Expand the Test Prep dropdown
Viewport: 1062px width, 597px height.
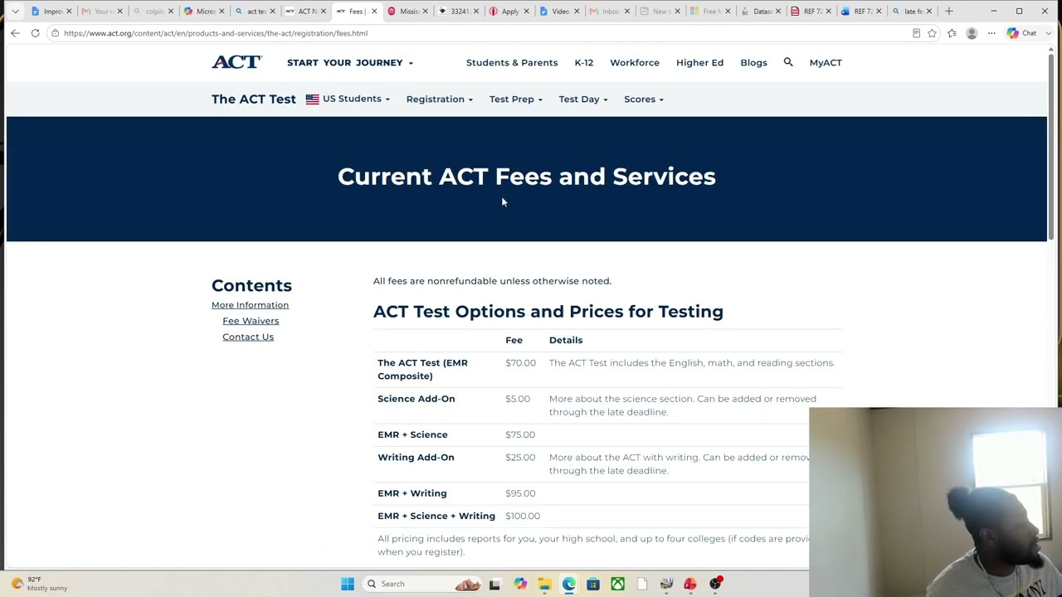click(515, 99)
